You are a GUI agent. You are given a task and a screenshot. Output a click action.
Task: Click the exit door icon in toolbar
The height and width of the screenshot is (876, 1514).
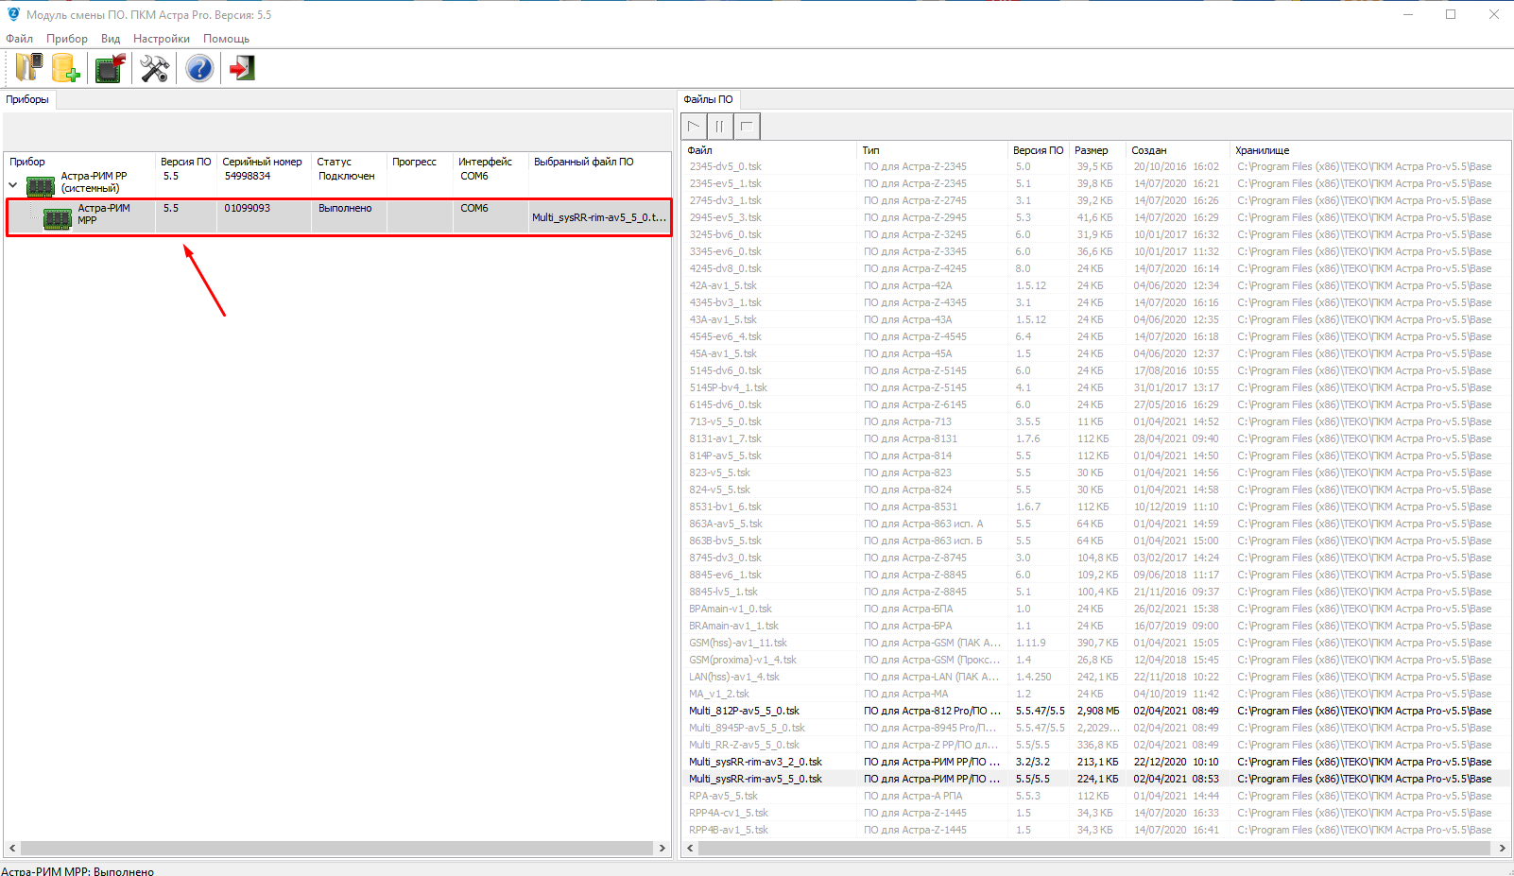[x=242, y=68]
